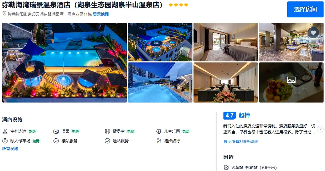Click the 接站服务 checkmark icon
This screenshot has height=171, width=325.
click(x=56, y=141)
